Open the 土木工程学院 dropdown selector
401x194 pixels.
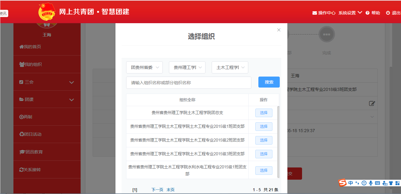click(230, 67)
